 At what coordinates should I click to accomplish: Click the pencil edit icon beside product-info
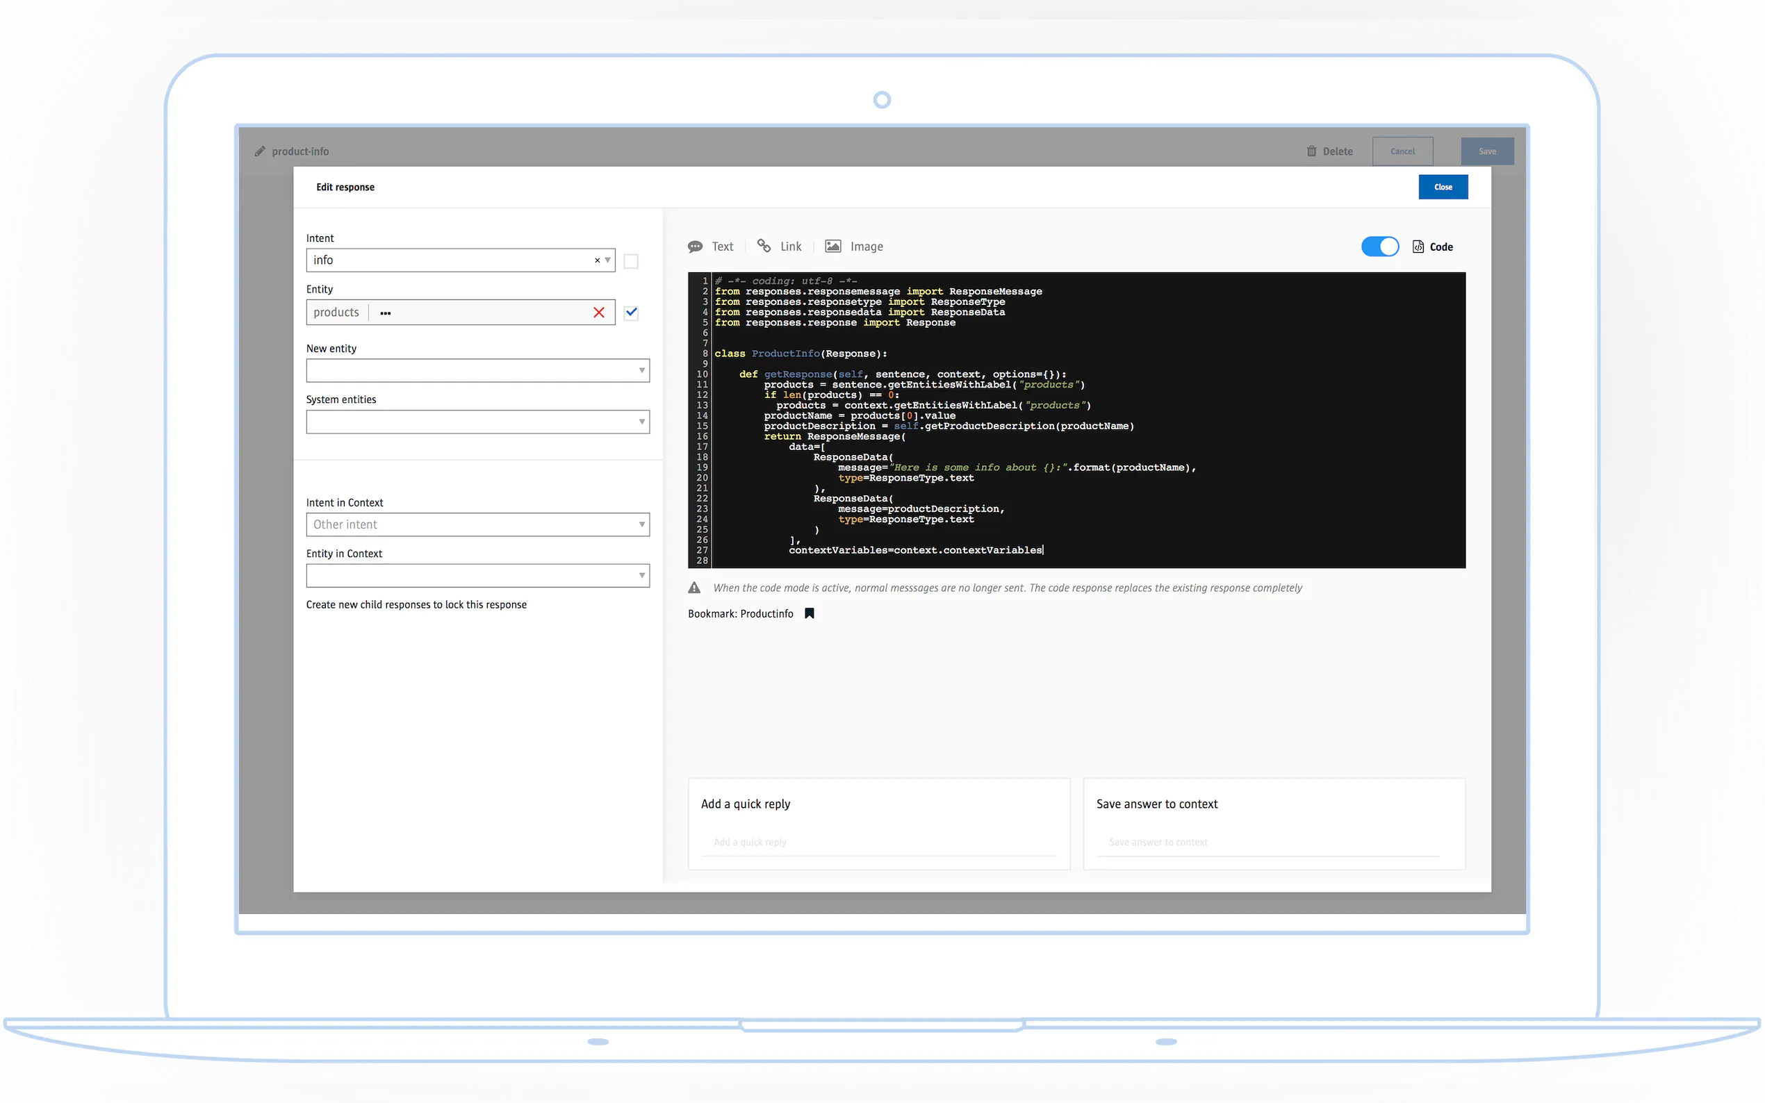point(260,151)
